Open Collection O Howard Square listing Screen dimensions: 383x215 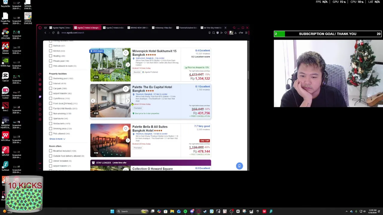tap(153, 169)
